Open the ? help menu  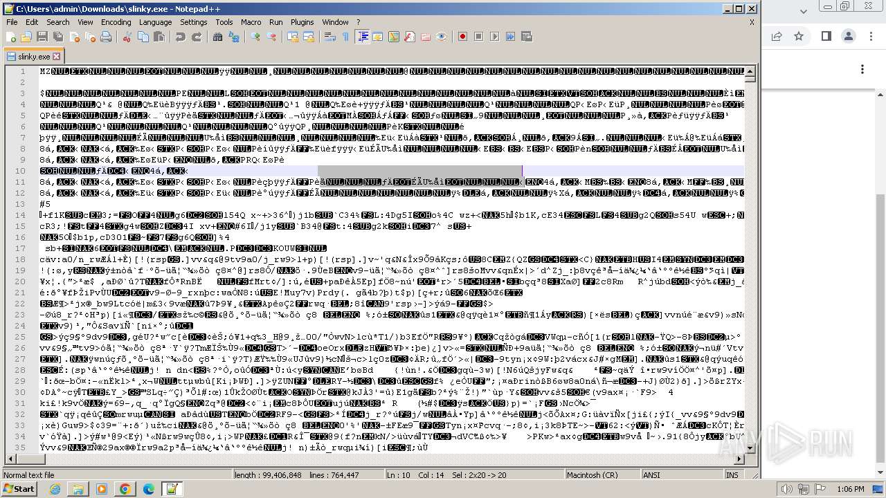358,22
